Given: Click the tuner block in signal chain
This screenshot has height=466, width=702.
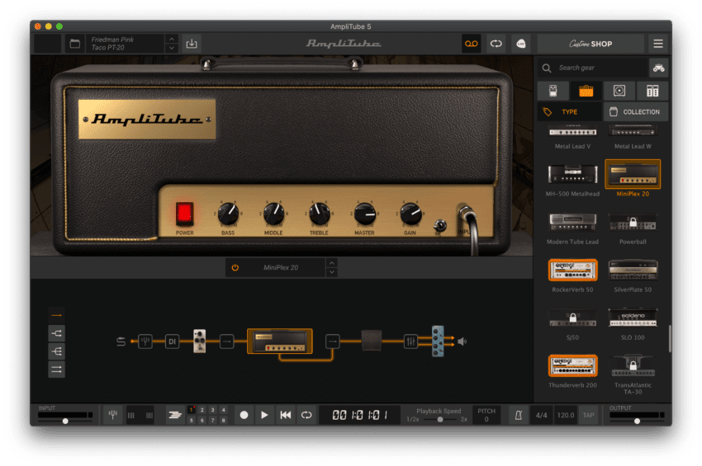Looking at the screenshot, I should [x=145, y=341].
